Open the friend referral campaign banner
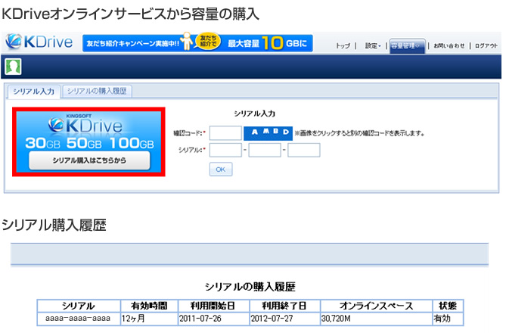Image resolution: width=506 pixels, height=333 pixels. 197,42
